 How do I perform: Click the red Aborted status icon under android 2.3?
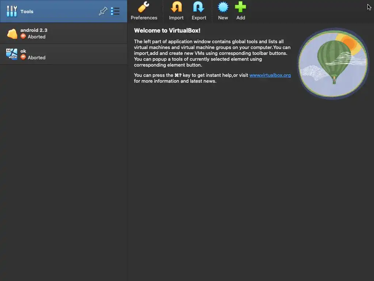(x=23, y=36)
